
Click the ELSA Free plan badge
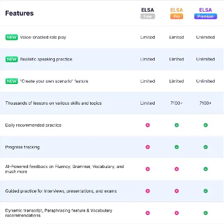point(148,16)
